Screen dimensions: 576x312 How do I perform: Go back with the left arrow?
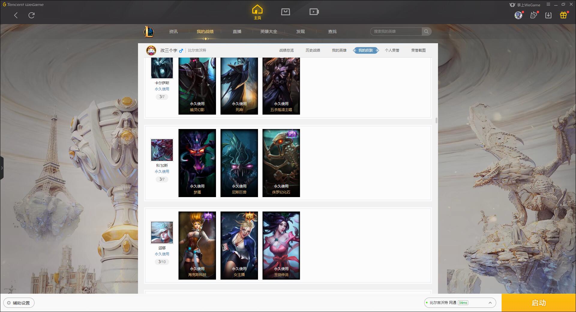click(x=16, y=15)
